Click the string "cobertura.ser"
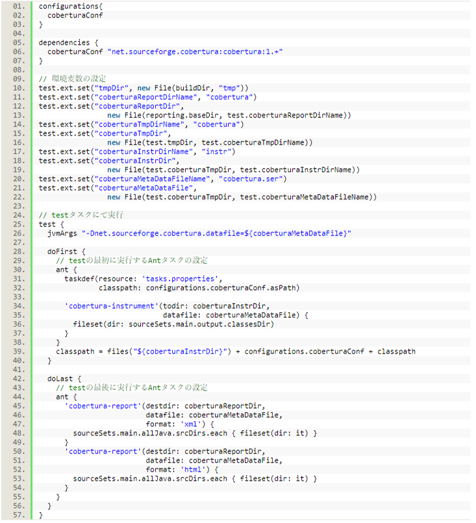The height and width of the screenshot is (523, 476). (x=251, y=179)
